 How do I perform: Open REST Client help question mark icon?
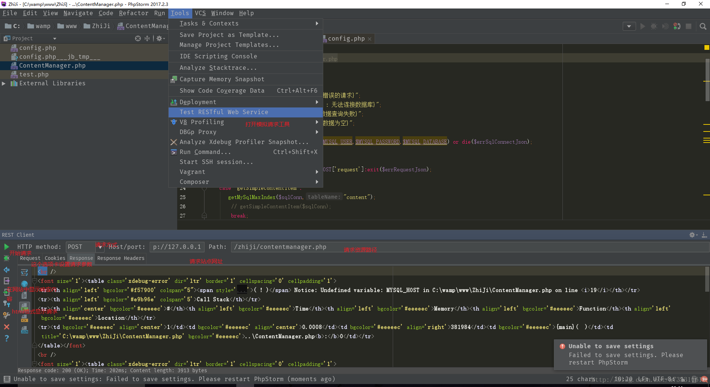click(x=7, y=338)
